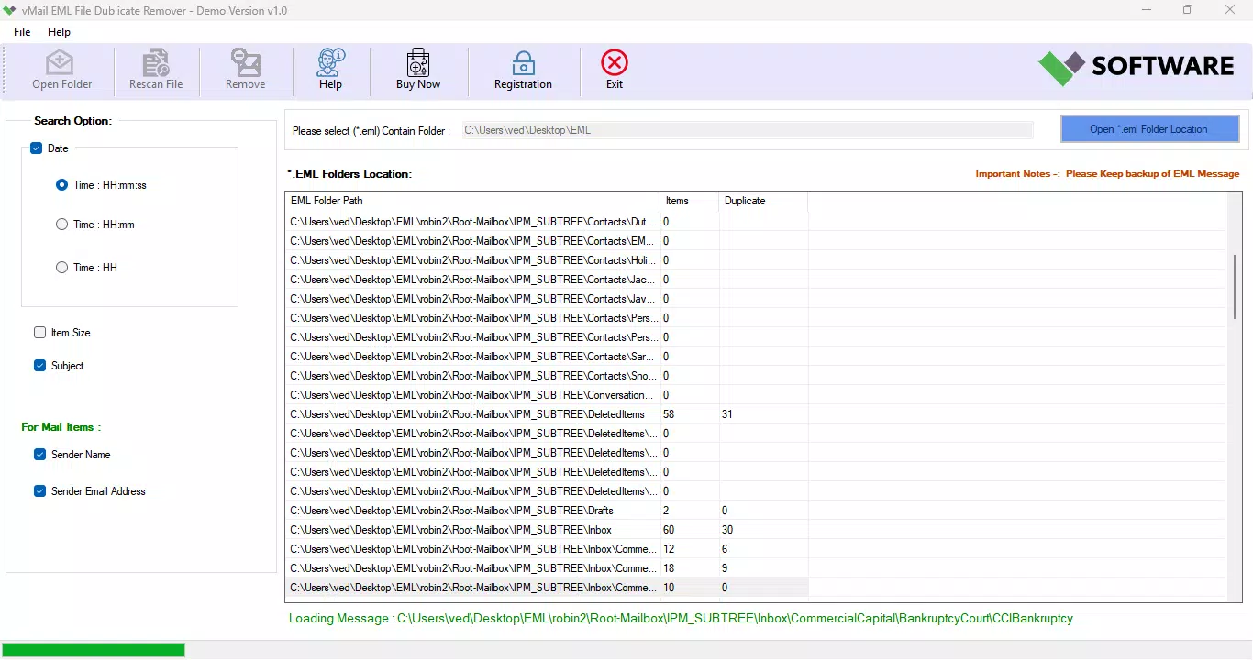
Task: Click the Duplicate column header
Action: click(x=763, y=201)
